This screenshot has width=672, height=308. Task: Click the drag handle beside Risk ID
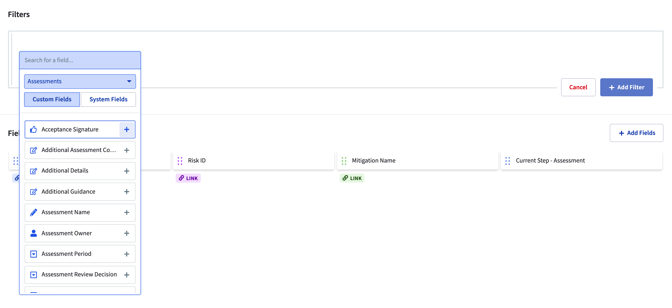tap(180, 161)
